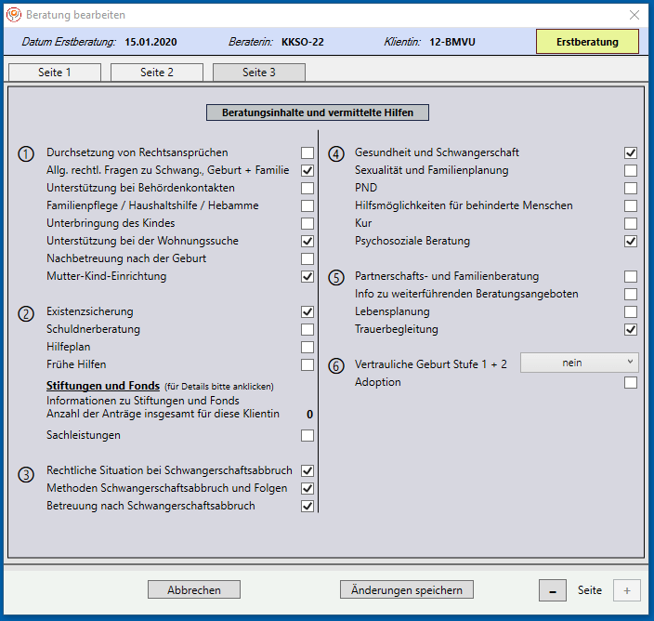The image size is (654, 621).
Task: Select the Seite 3 tab
Action: pos(258,73)
